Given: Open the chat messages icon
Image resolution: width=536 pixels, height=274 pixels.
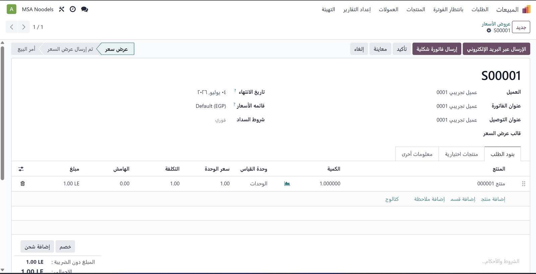Looking at the screenshot, I should [x=84, y=9].
